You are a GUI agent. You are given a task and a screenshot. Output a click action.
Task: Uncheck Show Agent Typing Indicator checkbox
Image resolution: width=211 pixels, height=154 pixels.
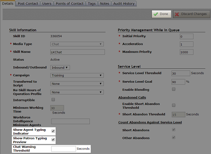tap(53, 131)
